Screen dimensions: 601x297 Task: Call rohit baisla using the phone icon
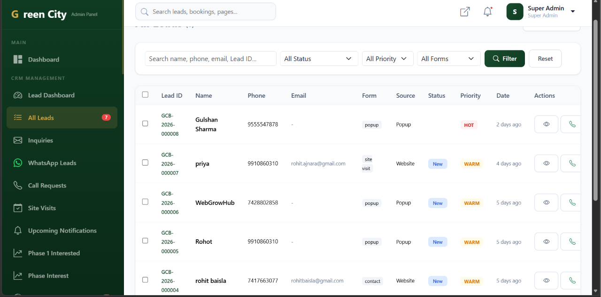tap(571, 281)
